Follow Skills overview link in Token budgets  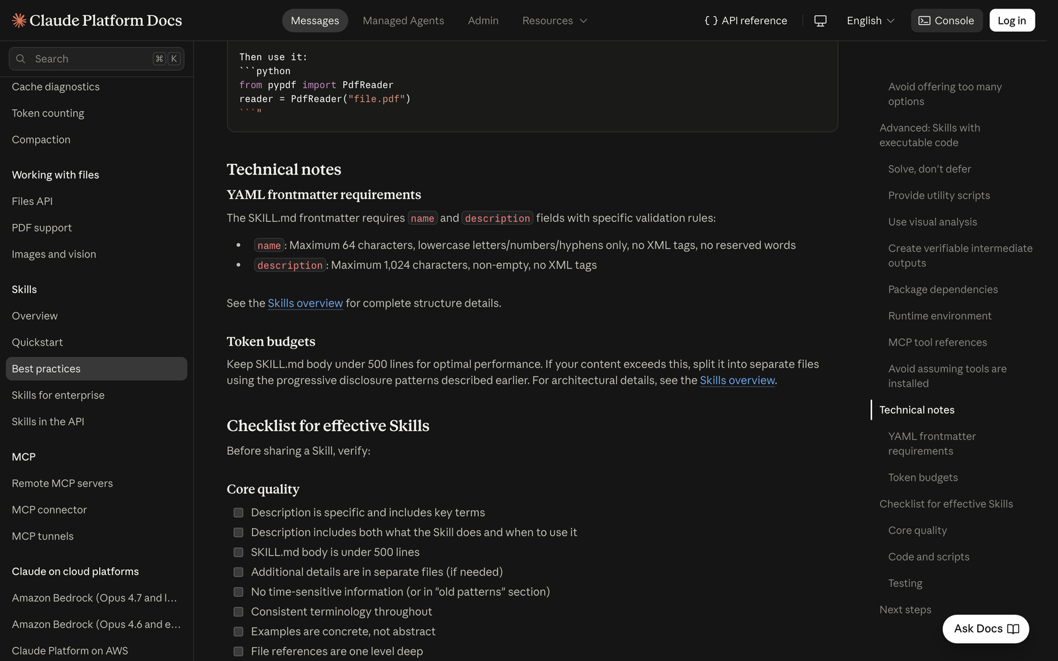click(x=737, y=380)
